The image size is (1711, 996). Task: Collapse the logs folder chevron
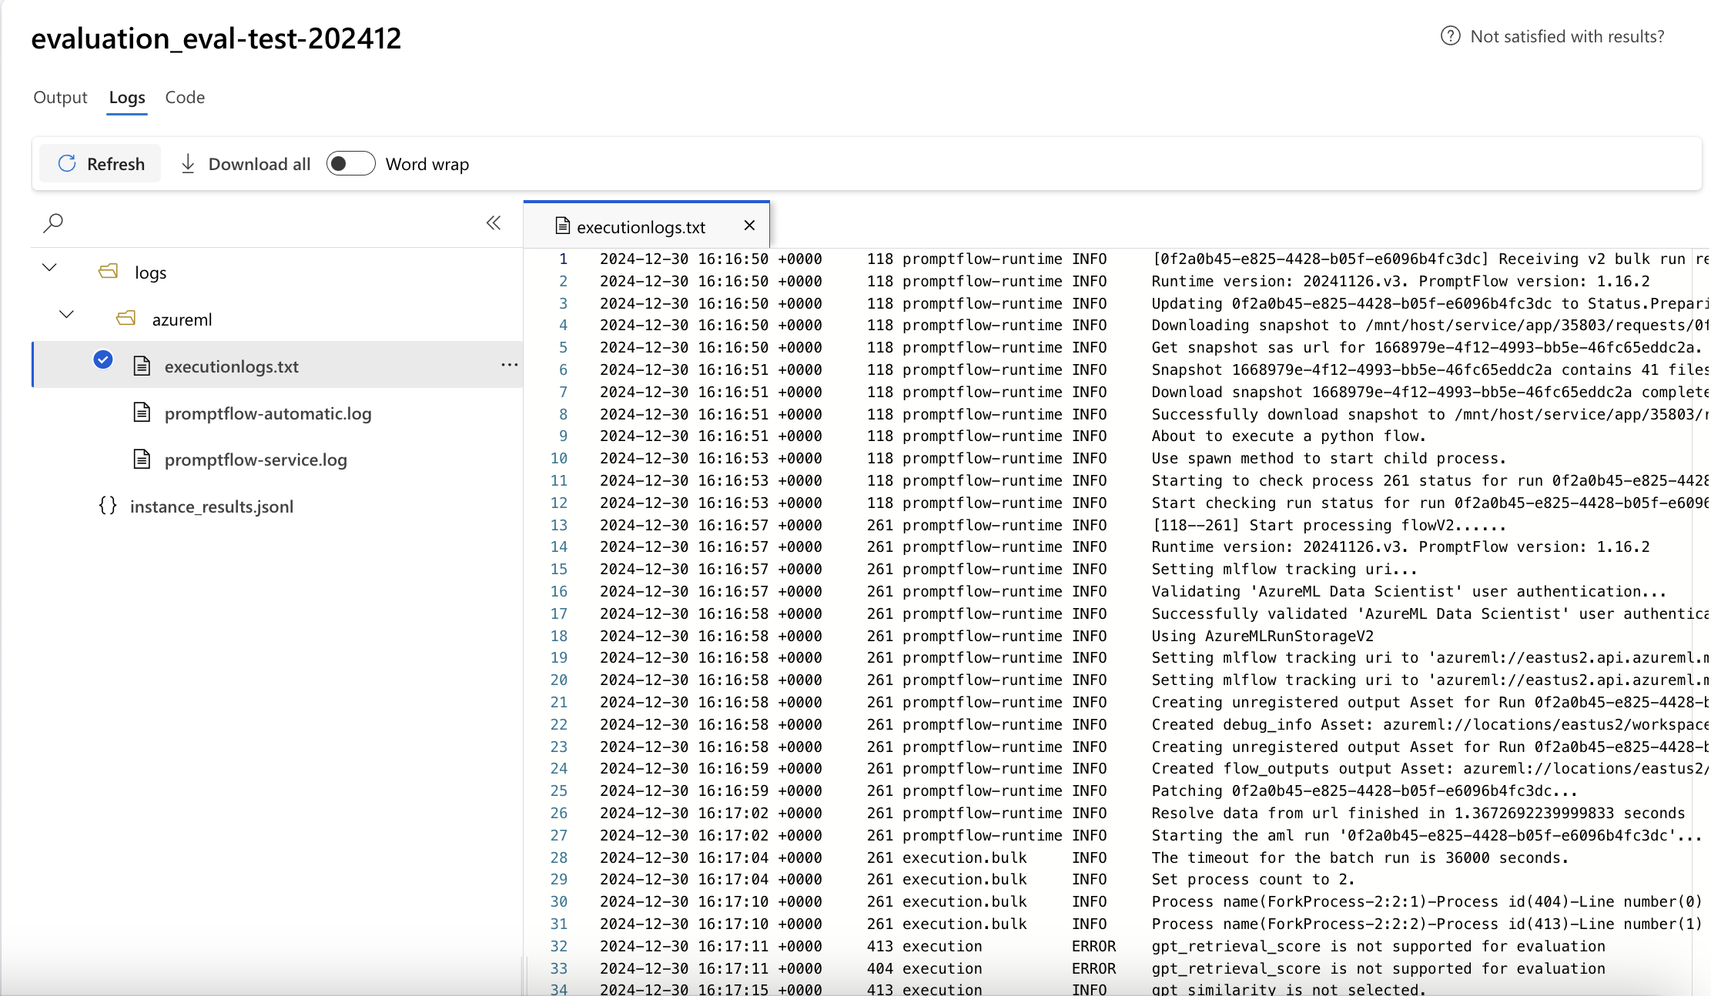(49, 267)
